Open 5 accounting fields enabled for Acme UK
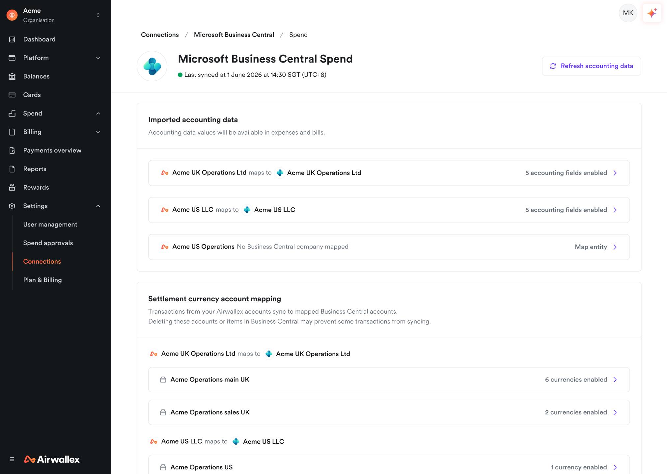The height and width of the screenshot is (474, 667). click(x=566, y=173)
